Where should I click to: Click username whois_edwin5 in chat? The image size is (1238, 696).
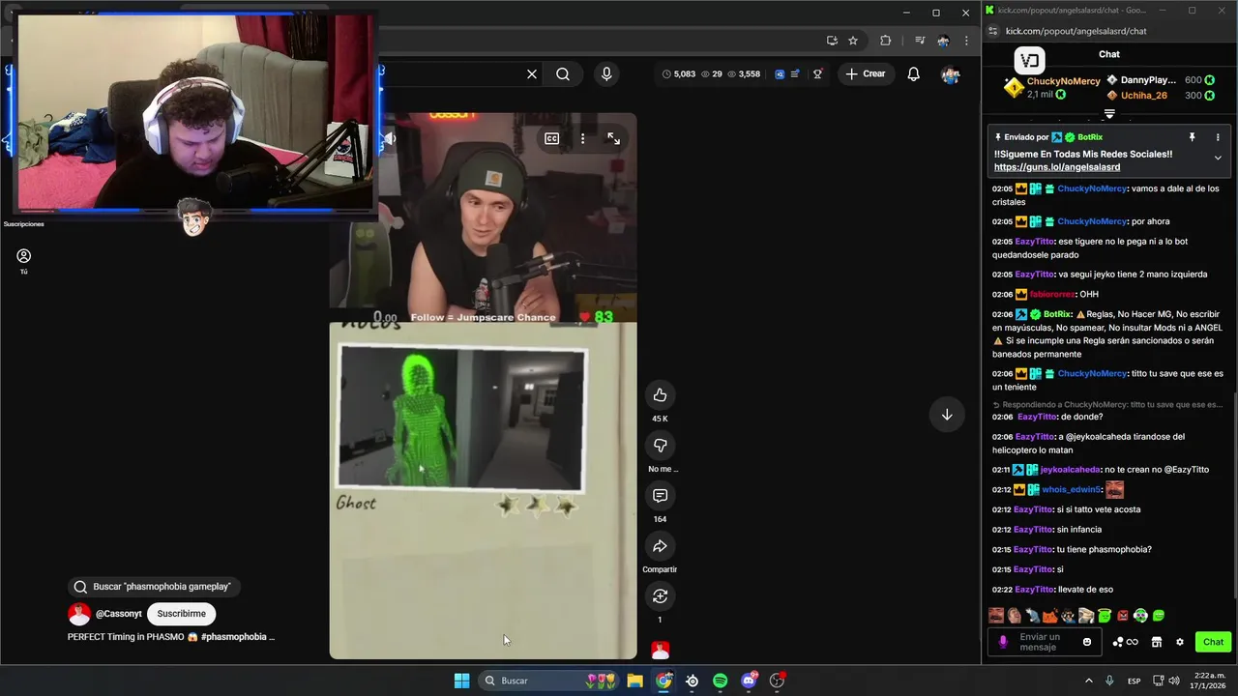pyautogui.click(x=1072, y=490)
